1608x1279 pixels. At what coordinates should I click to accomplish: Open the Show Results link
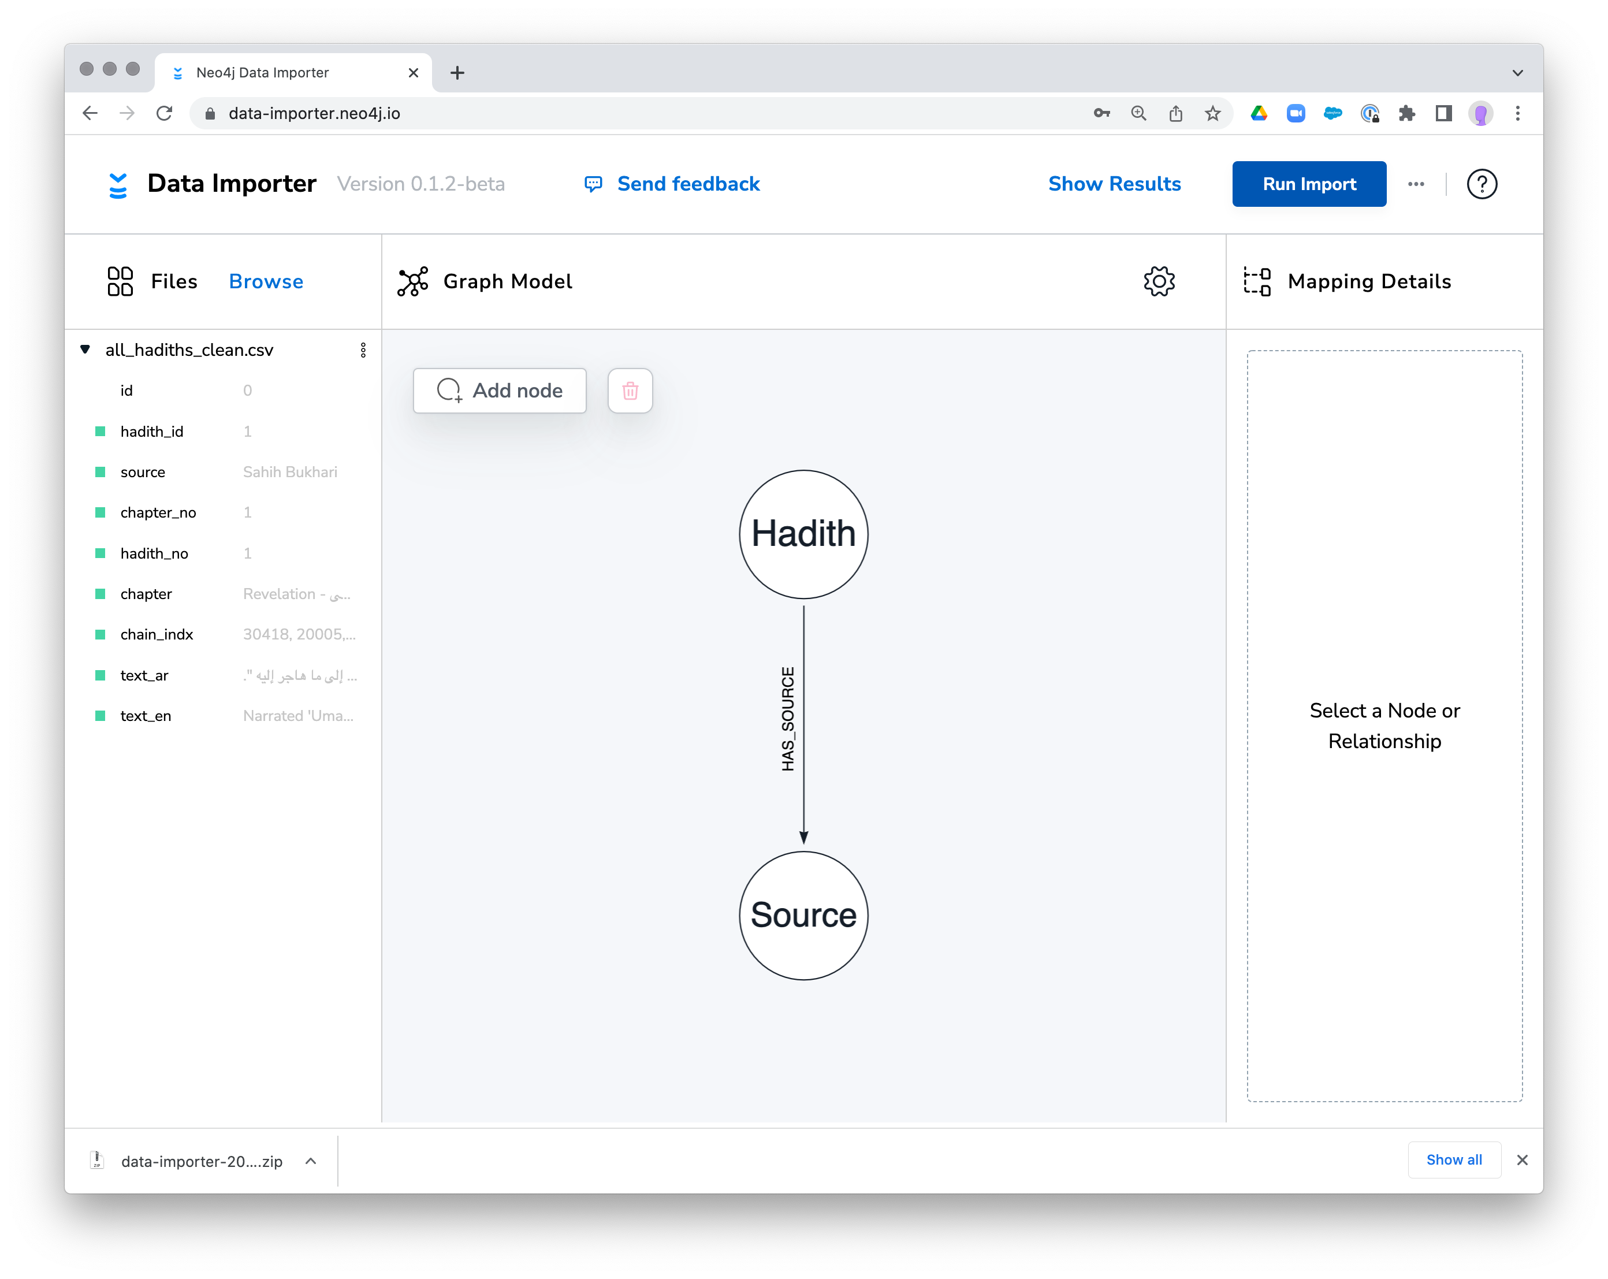(x=1114, y=184)
